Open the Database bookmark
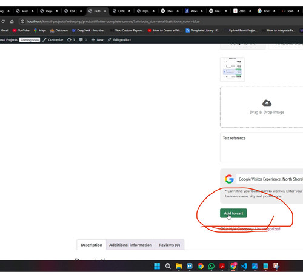Screen dimensions: 303x275 (x=59, y=30)
